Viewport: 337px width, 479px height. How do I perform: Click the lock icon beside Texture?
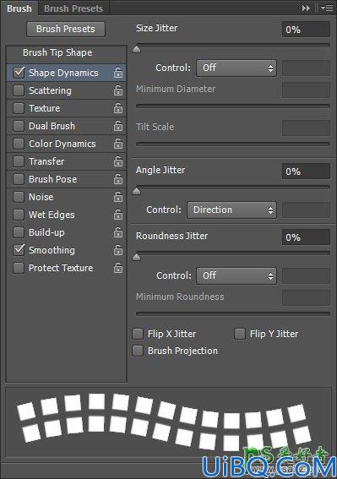coord(118,108)
